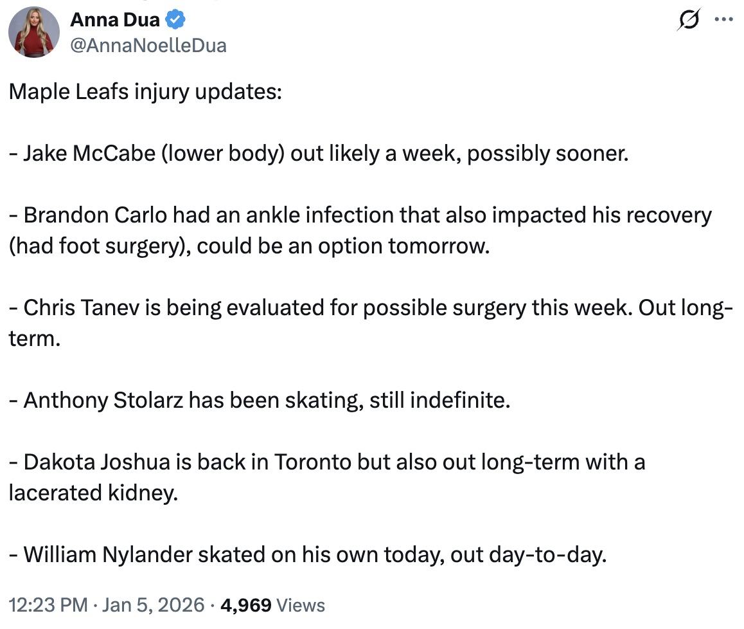Click the verified badge next to Anna Dua

point(176,19)
